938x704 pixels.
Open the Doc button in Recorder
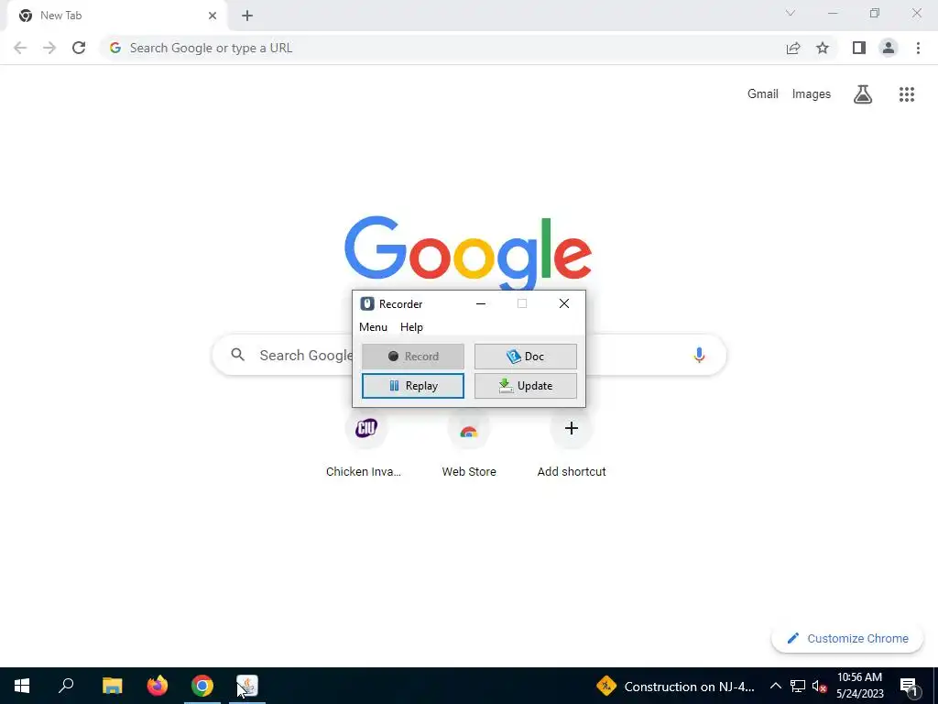(x=525, y=357)
